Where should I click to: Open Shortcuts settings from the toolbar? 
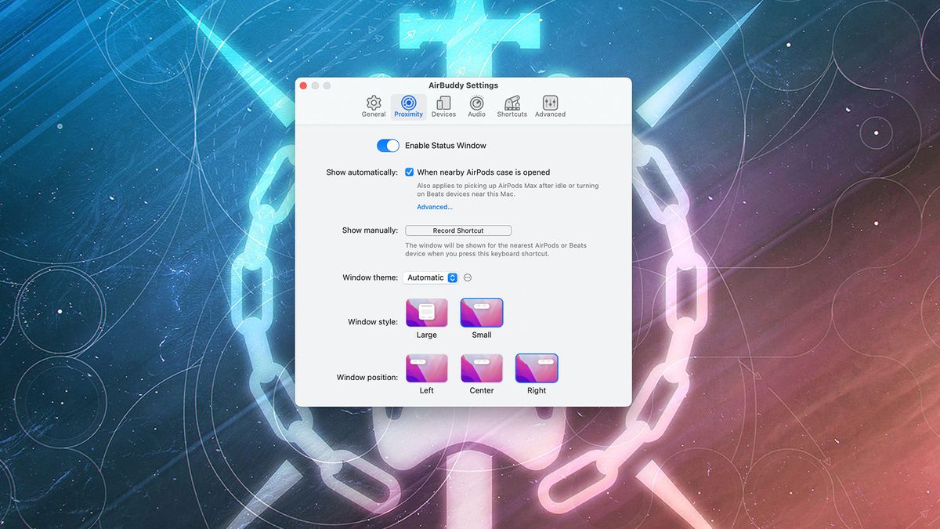512,104
